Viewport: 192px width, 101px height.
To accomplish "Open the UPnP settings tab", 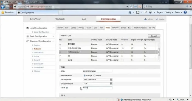I will click(115, 28).
